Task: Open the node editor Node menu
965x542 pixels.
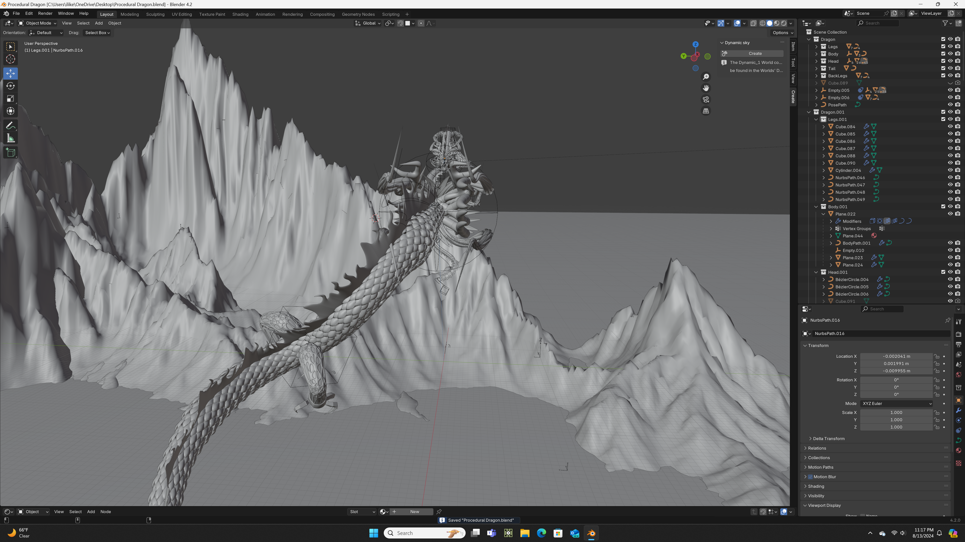Action: click(106, 512)
